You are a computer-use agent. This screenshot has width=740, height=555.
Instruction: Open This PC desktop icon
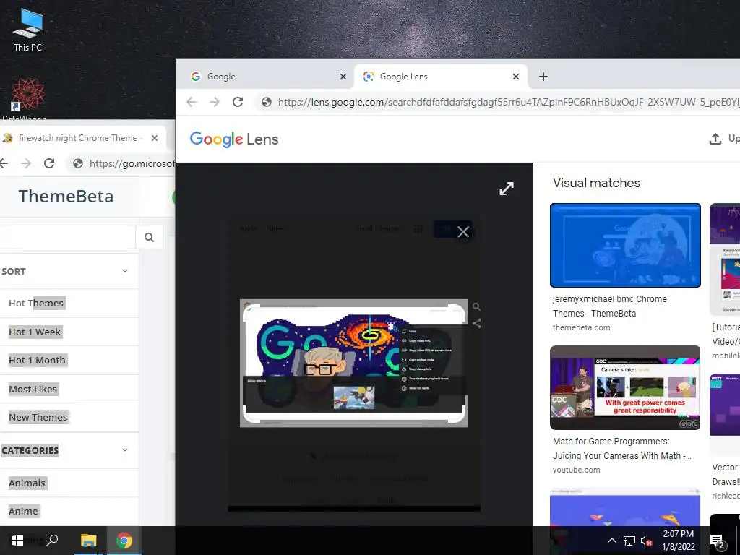[x=28, y=29]
